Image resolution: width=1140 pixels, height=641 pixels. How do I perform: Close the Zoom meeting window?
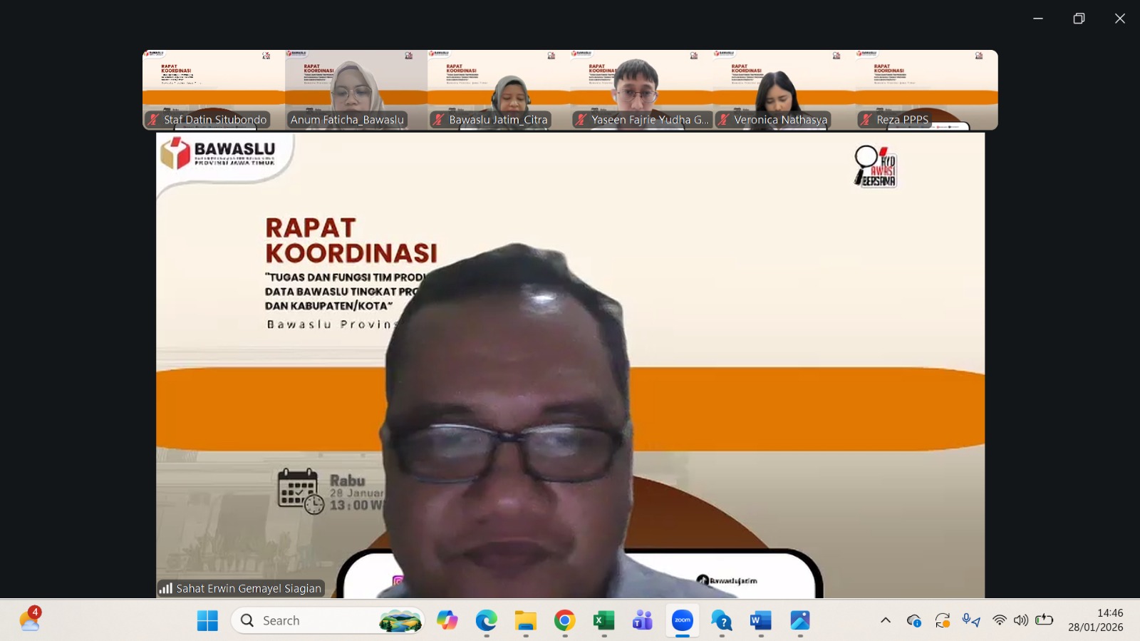(x=1120, y=19)
